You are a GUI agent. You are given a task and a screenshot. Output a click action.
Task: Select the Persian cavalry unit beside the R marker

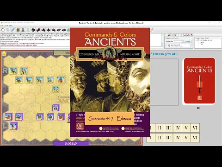click(x=13, y=71)
